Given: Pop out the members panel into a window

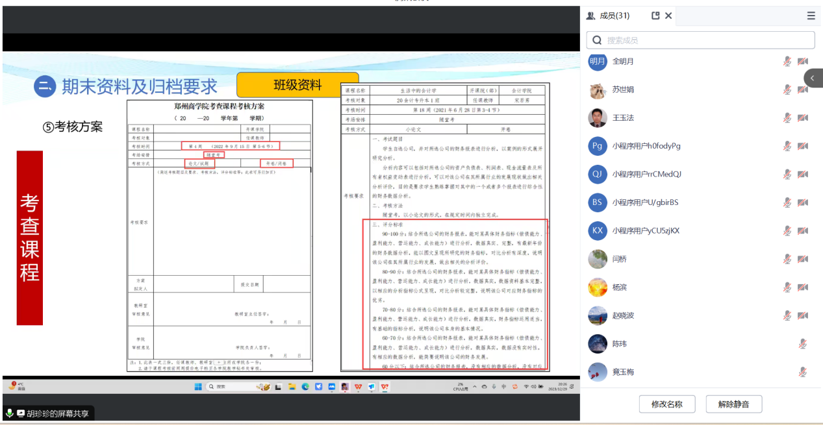Looking at the screenshot, I should 655,16.
